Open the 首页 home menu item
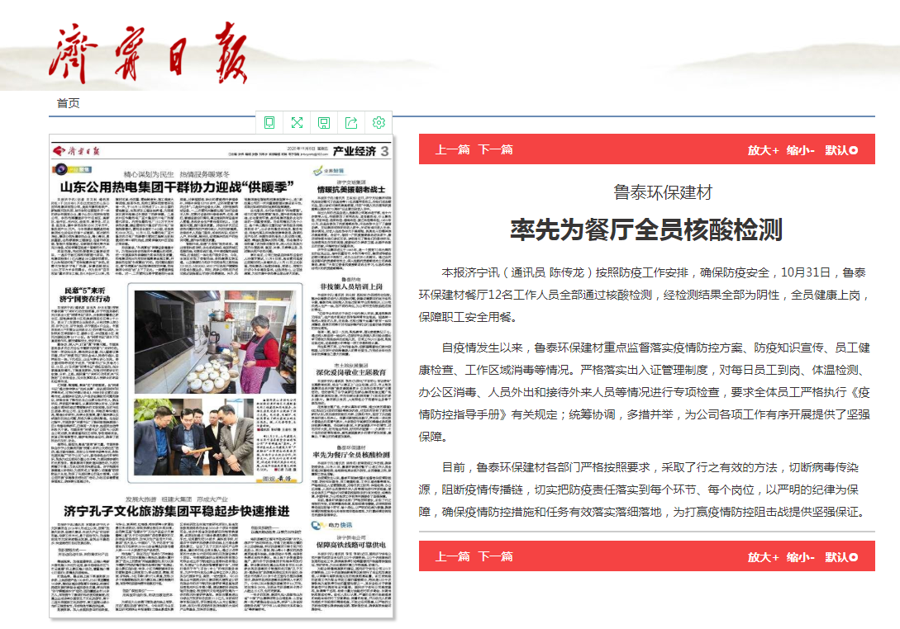 [x=68, y=103]
